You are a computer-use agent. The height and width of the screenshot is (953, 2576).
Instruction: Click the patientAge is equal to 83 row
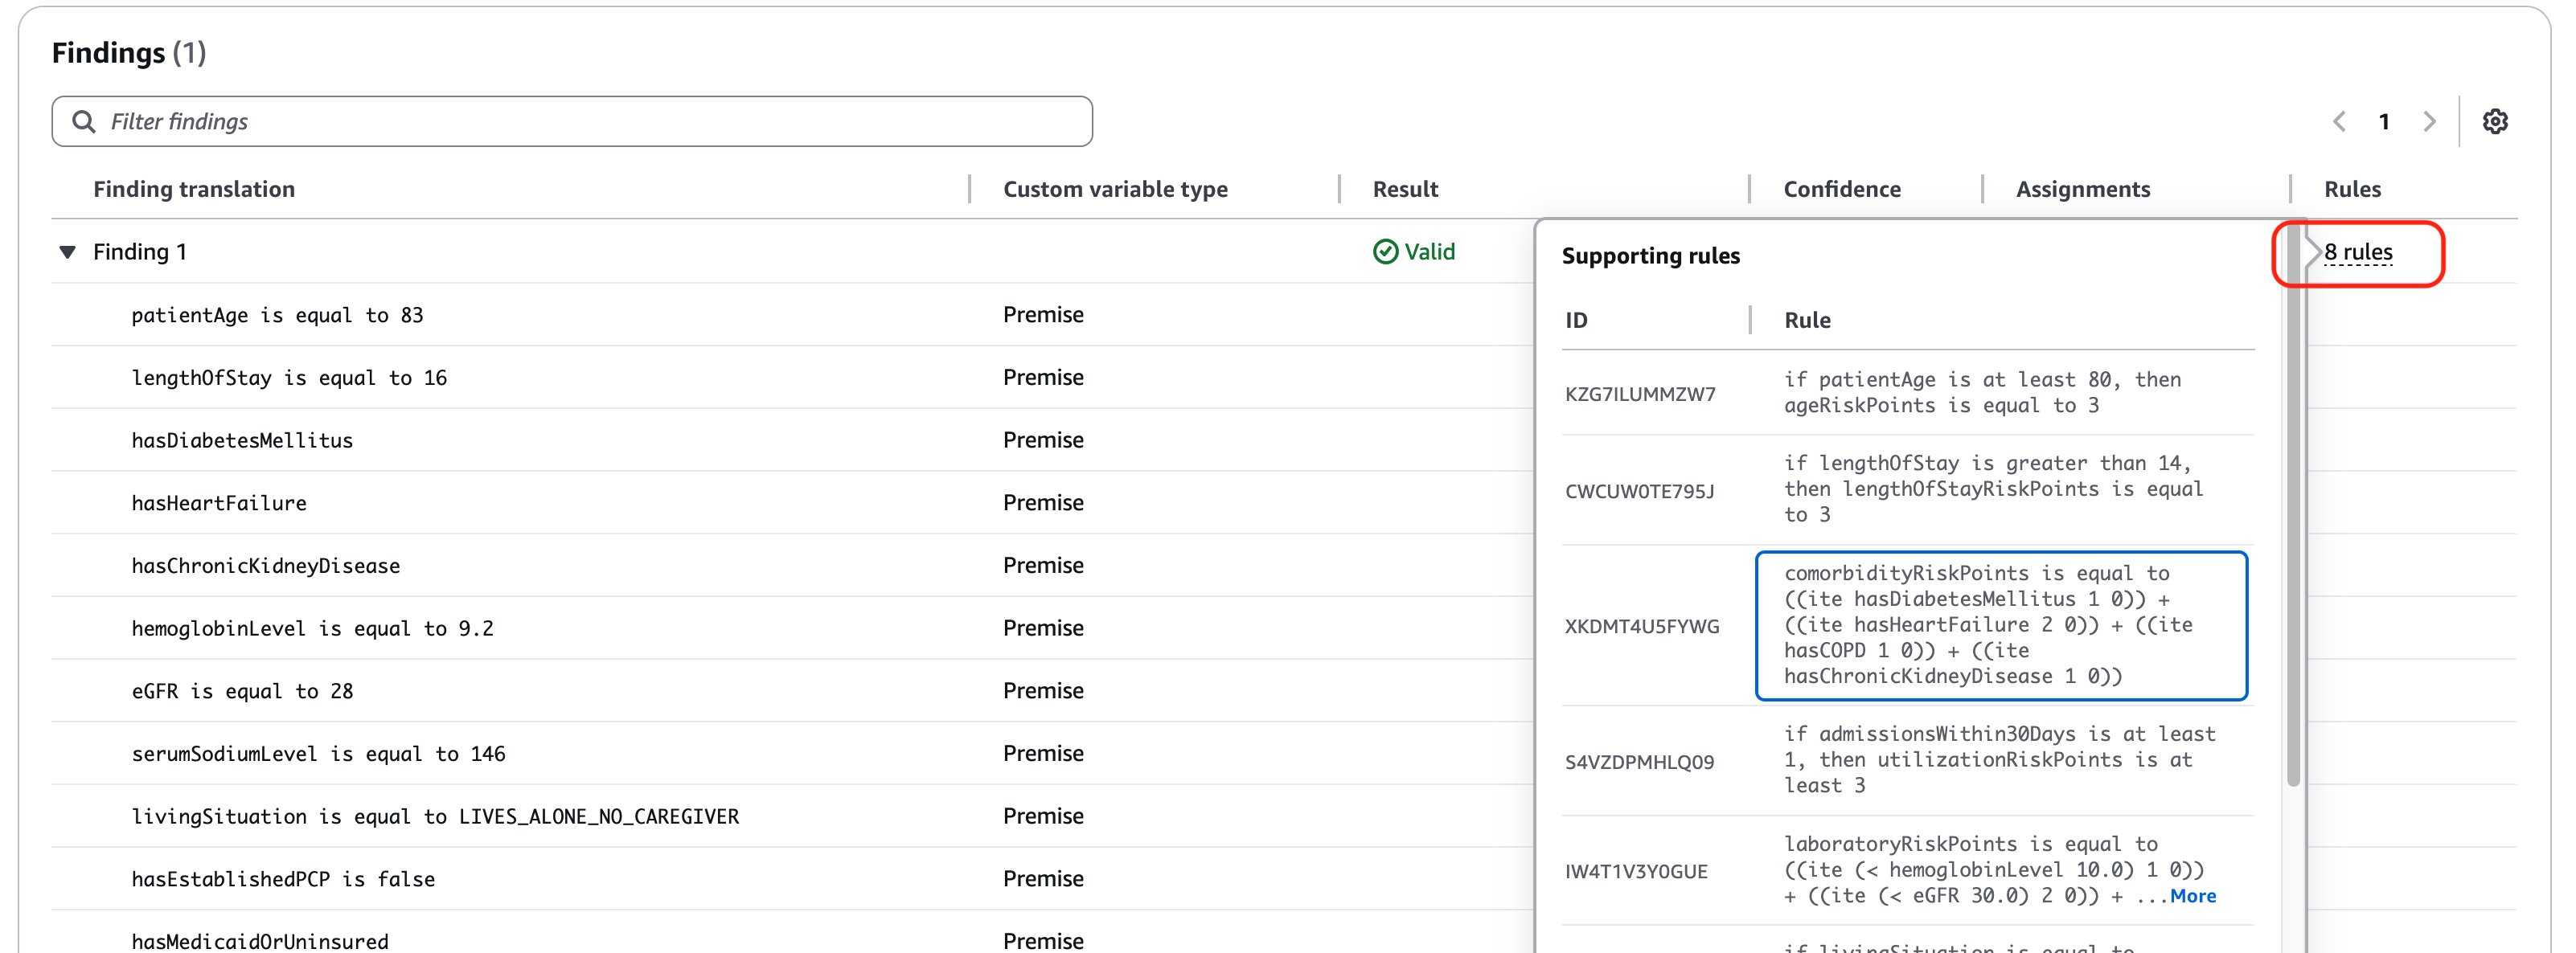click(277, 316)
